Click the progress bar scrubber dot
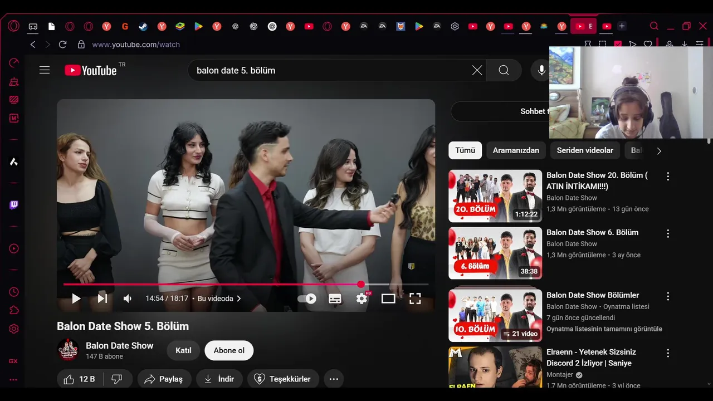Screen dimensions: 713x401 (x=361, y=284)
